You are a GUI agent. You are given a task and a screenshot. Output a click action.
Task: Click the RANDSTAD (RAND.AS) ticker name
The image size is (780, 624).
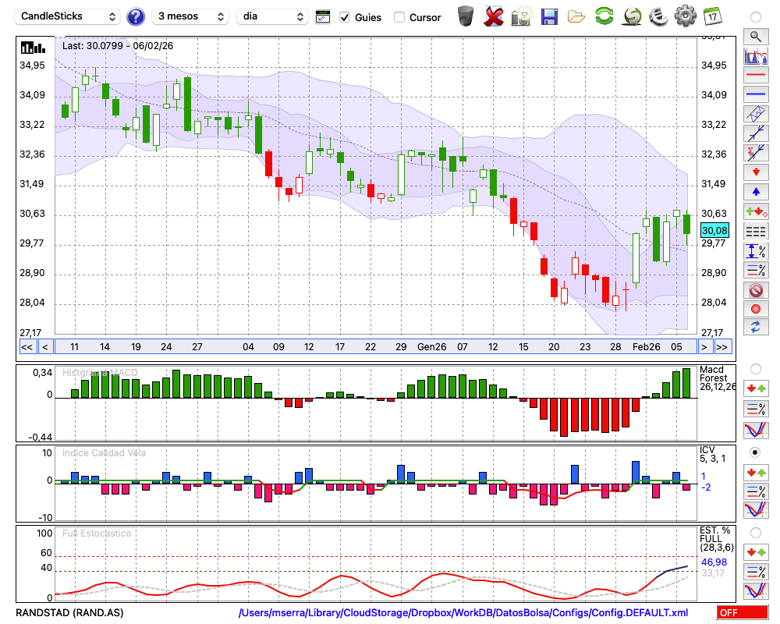point(69,612)
